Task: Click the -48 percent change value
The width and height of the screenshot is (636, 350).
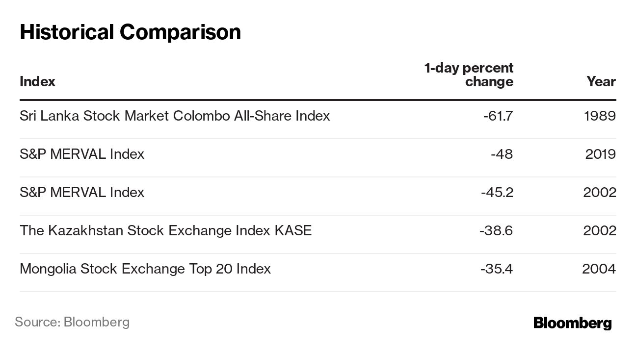Action: (x=502, y=154)
